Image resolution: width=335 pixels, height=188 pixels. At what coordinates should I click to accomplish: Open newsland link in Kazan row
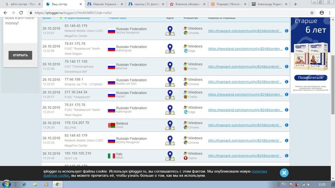tap(244, 95)
